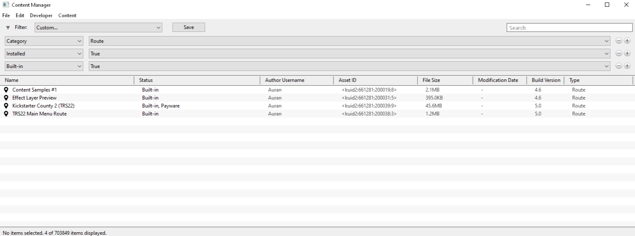The image size is (635, 236).
Task: Open the Installed filter type dropdown
Action: point(44,54)
